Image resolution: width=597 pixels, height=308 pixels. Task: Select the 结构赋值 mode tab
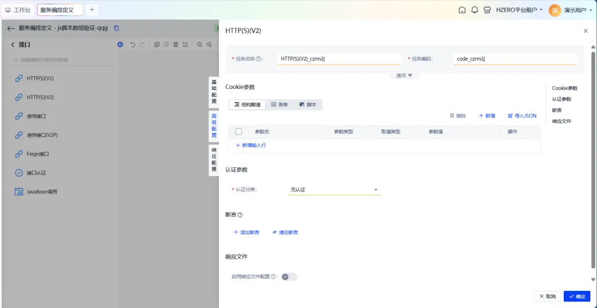point(248,104)
